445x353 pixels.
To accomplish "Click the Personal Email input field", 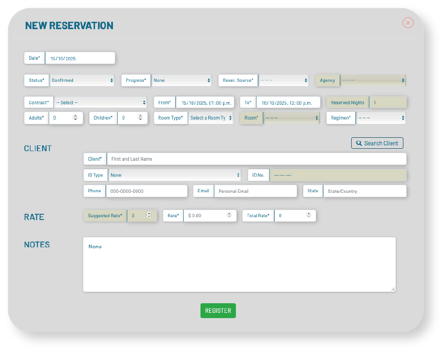I will [x=255, y=191].
